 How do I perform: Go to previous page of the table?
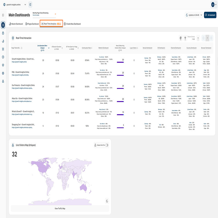pyautogui.click(x=203, y=38)
